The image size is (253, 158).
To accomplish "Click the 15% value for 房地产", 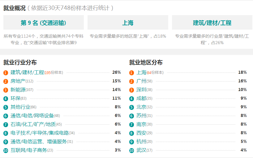I will tap(117, 81).
